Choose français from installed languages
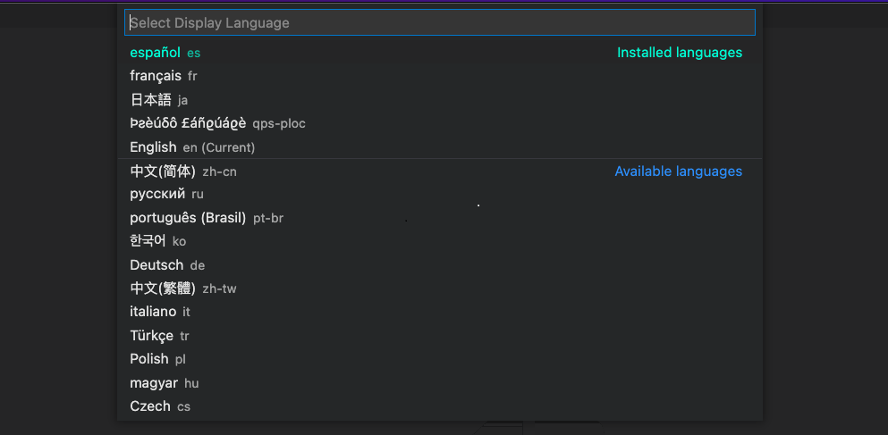Image resolution: width=888 pixels, height=435 pixels. (156, 76)
